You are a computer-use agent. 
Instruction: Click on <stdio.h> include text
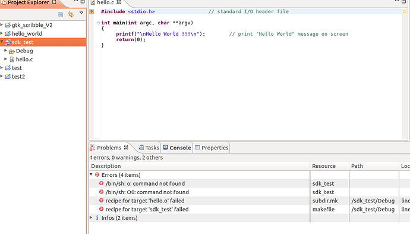tap(141, 11)
